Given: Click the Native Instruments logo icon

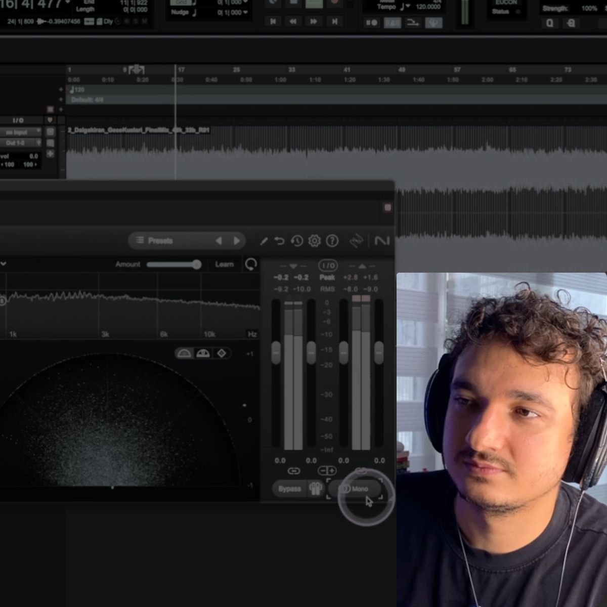Looking at the screenshot, I should 382,241.
